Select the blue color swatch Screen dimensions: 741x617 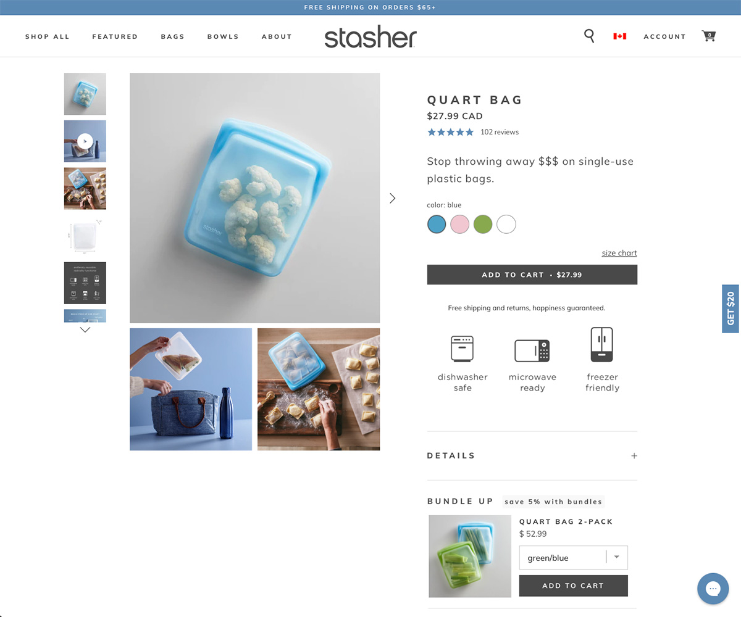point(437,224)
